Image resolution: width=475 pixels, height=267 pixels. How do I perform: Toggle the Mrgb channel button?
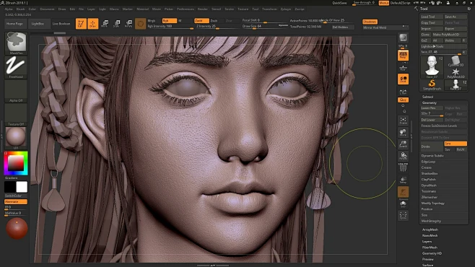[154, 21]
